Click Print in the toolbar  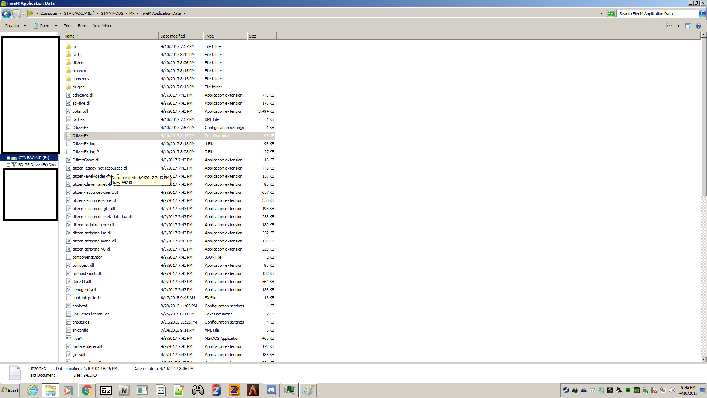point(68,26)
